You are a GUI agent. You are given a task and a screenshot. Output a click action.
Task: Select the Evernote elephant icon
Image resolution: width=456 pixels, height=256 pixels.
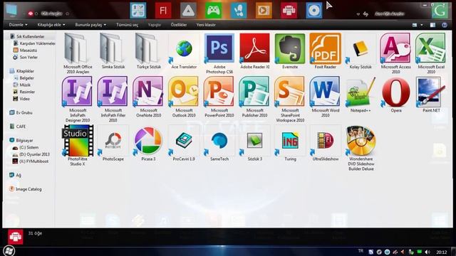(290, 48)
